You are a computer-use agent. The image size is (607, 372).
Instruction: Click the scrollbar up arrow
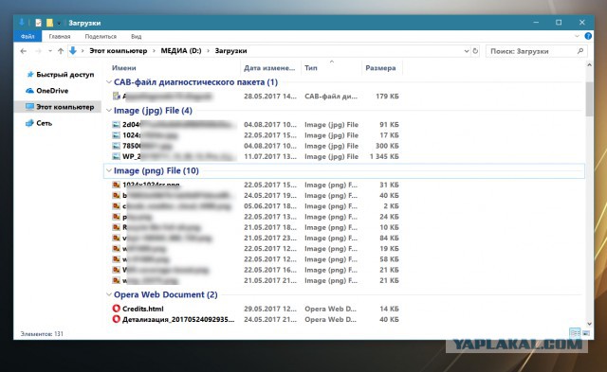click(x=589, y=65)
